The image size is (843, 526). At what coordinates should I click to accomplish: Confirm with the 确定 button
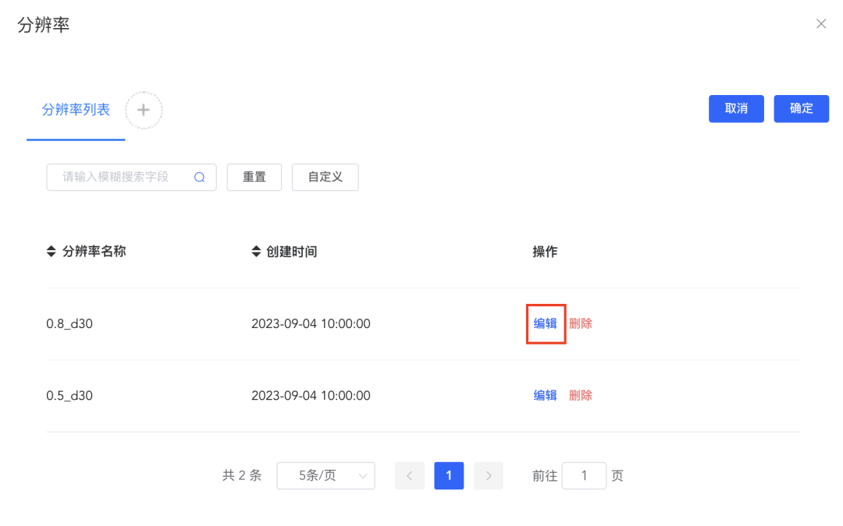(x=801, y=108)
